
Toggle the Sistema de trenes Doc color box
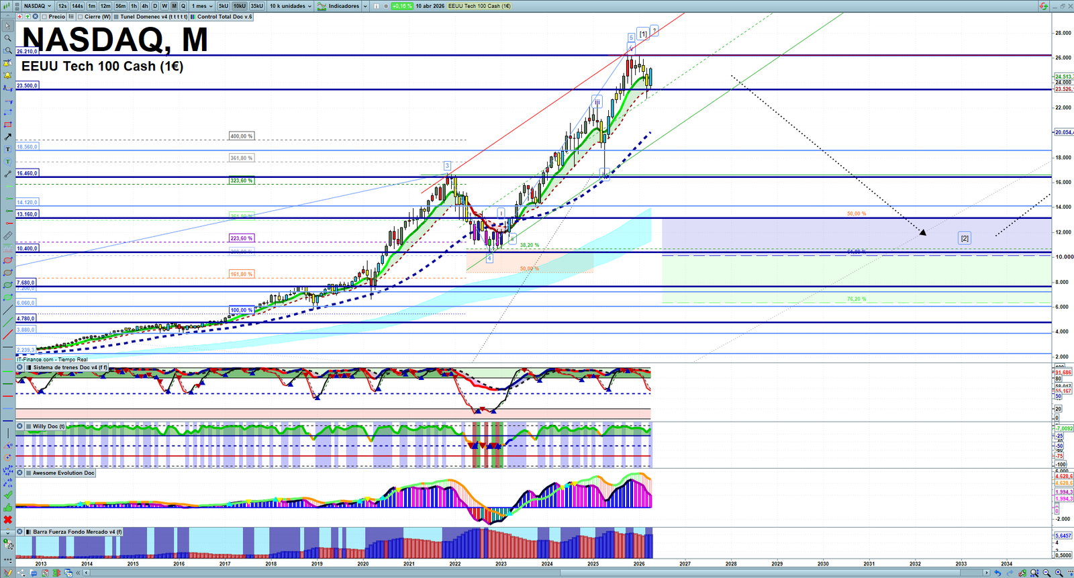click(x=29, y=368)
